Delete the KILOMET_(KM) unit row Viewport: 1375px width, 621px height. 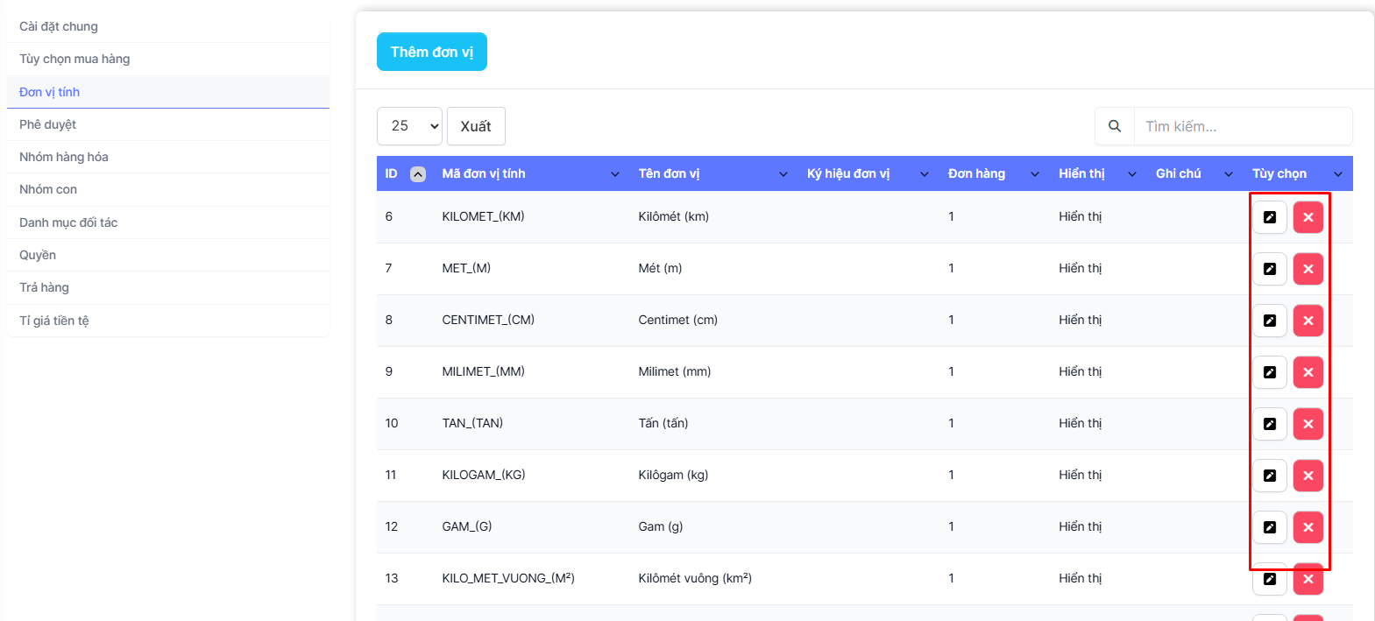[1308, 217]
